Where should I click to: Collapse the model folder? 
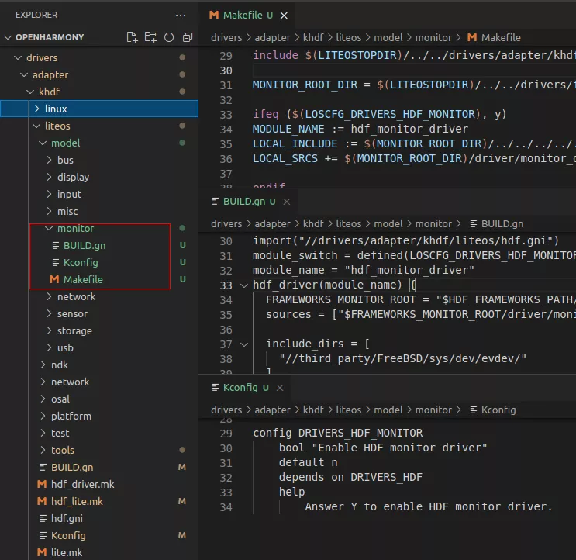click(99, 143)
